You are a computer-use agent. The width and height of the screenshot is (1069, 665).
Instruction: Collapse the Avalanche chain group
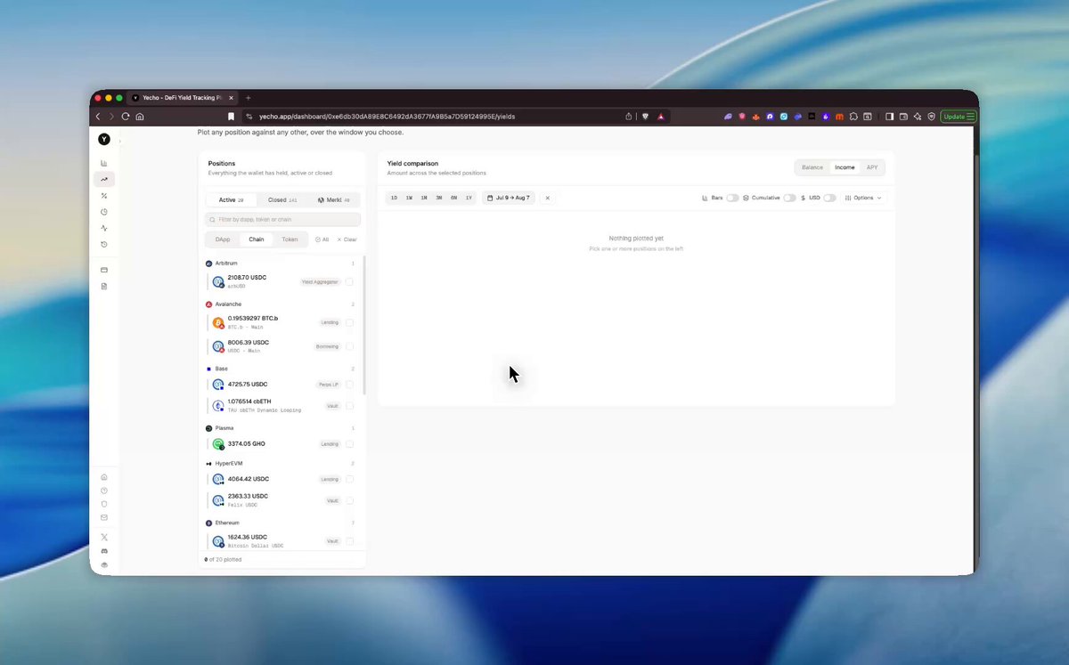[x=280, y=304]
